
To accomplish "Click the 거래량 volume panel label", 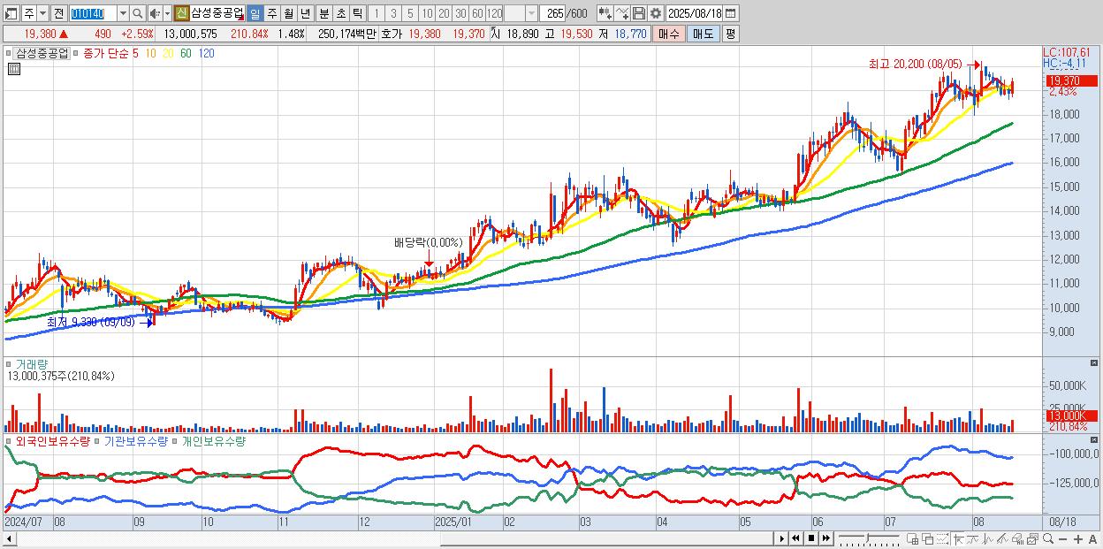I will (30, 363).
